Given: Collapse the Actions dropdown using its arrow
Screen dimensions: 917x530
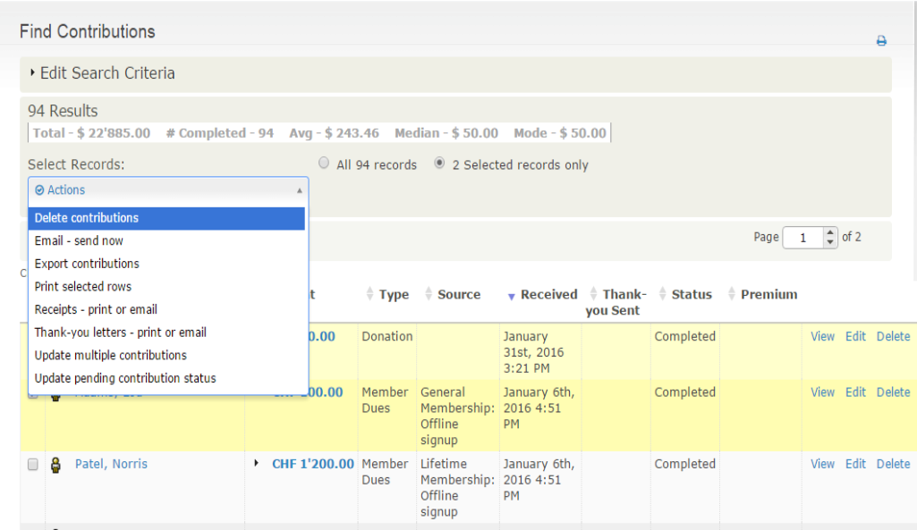Looking at the screenshot, I should pos(298,189).
